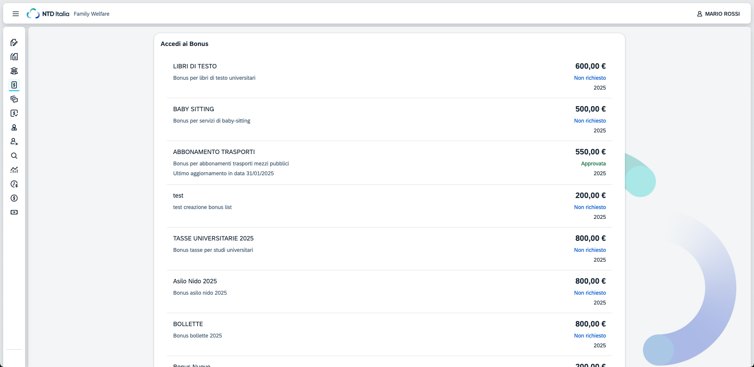Open the user profile sidebar icon

(x=14, y=127)
